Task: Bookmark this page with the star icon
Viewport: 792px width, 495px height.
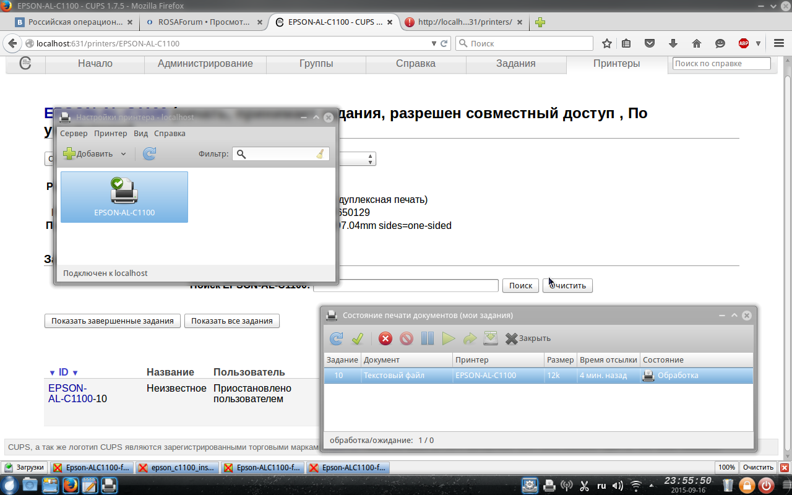Action: (607, 43)
